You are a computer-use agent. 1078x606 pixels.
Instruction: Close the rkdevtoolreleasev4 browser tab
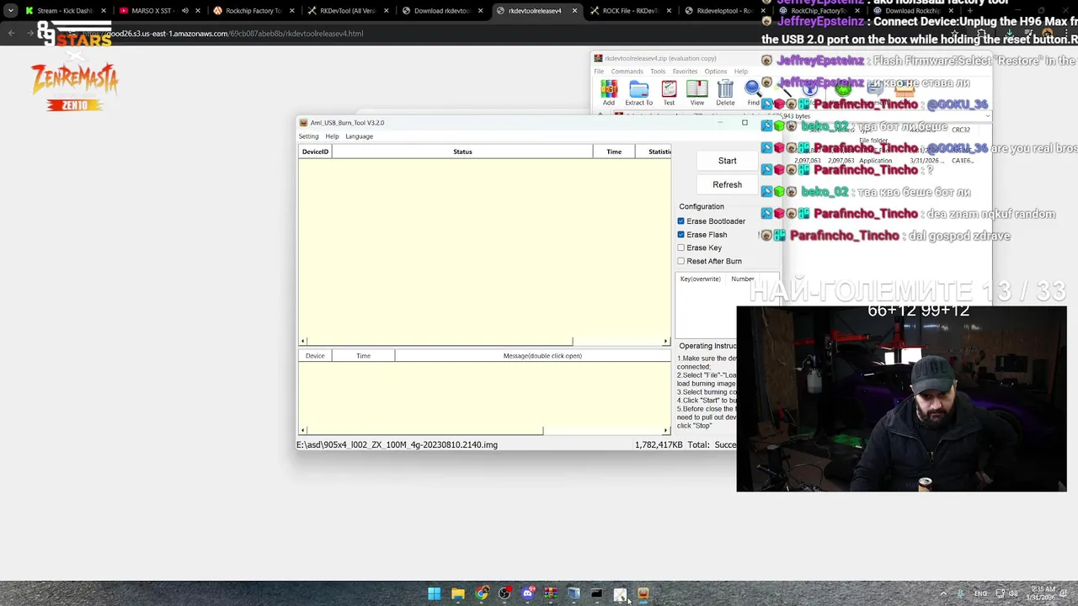click(x=574, y=11)
